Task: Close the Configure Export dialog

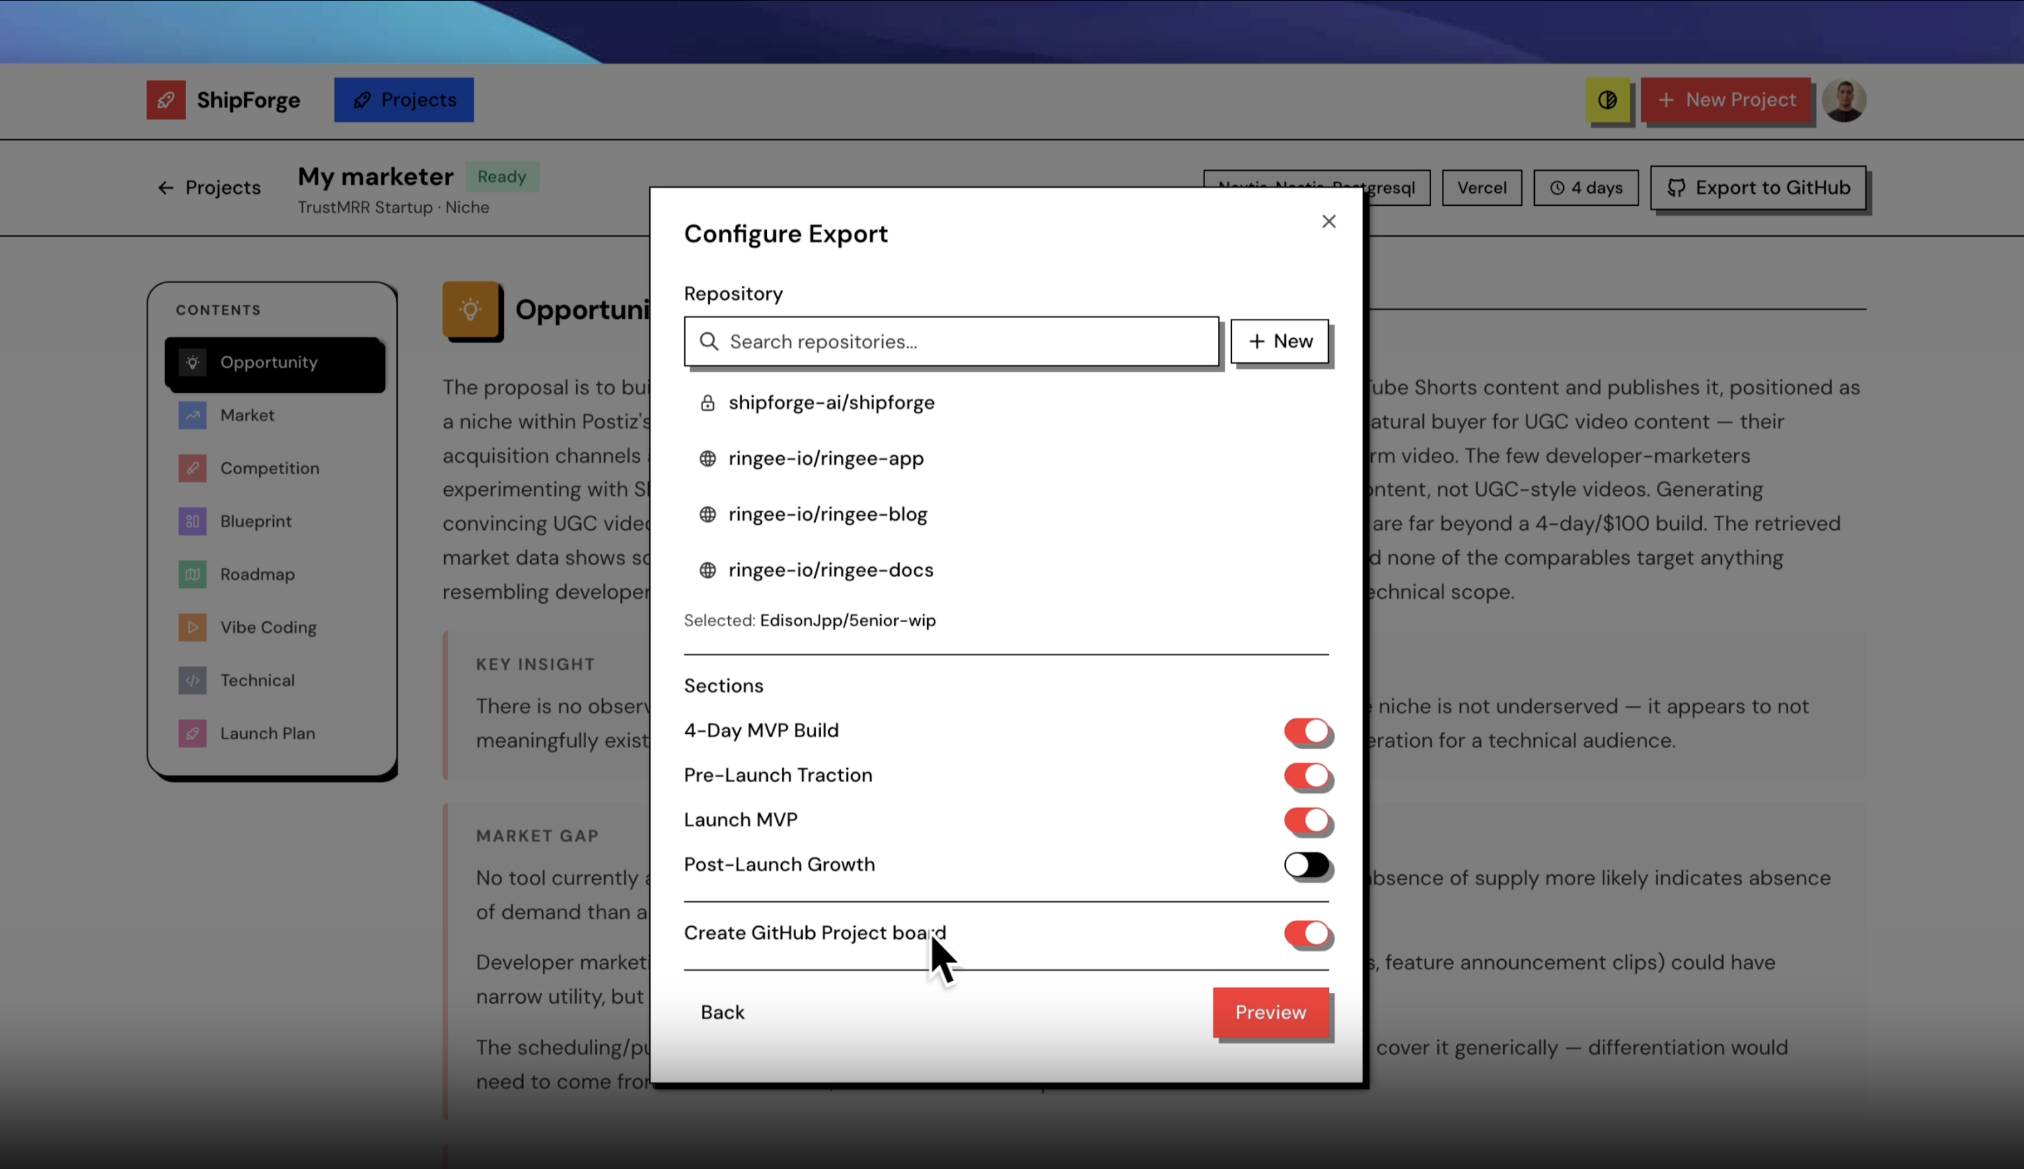Action: [x=1328, y=221]
